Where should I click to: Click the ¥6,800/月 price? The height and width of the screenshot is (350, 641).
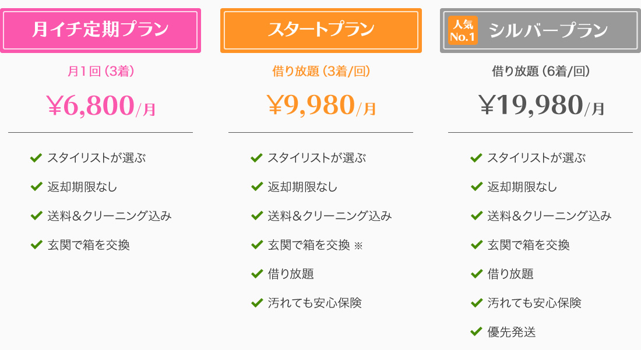(101, 105)
